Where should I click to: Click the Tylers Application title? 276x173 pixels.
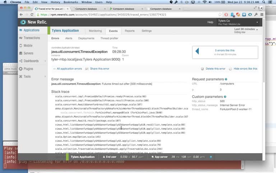point(65,31)
